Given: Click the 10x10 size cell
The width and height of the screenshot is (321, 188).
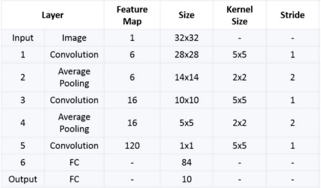Looking at the screenshot, I should click(186, 100).
